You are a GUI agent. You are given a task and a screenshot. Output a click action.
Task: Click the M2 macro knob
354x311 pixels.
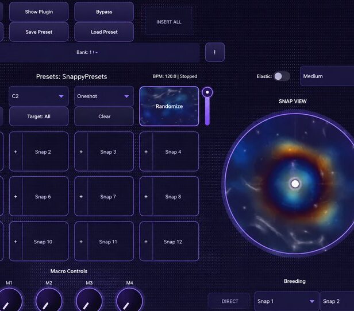(x=49, y=301)
